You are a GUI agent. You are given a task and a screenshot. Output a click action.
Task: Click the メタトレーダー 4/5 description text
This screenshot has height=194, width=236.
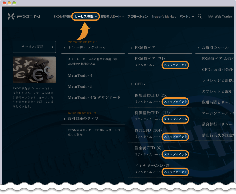[93, 61]
